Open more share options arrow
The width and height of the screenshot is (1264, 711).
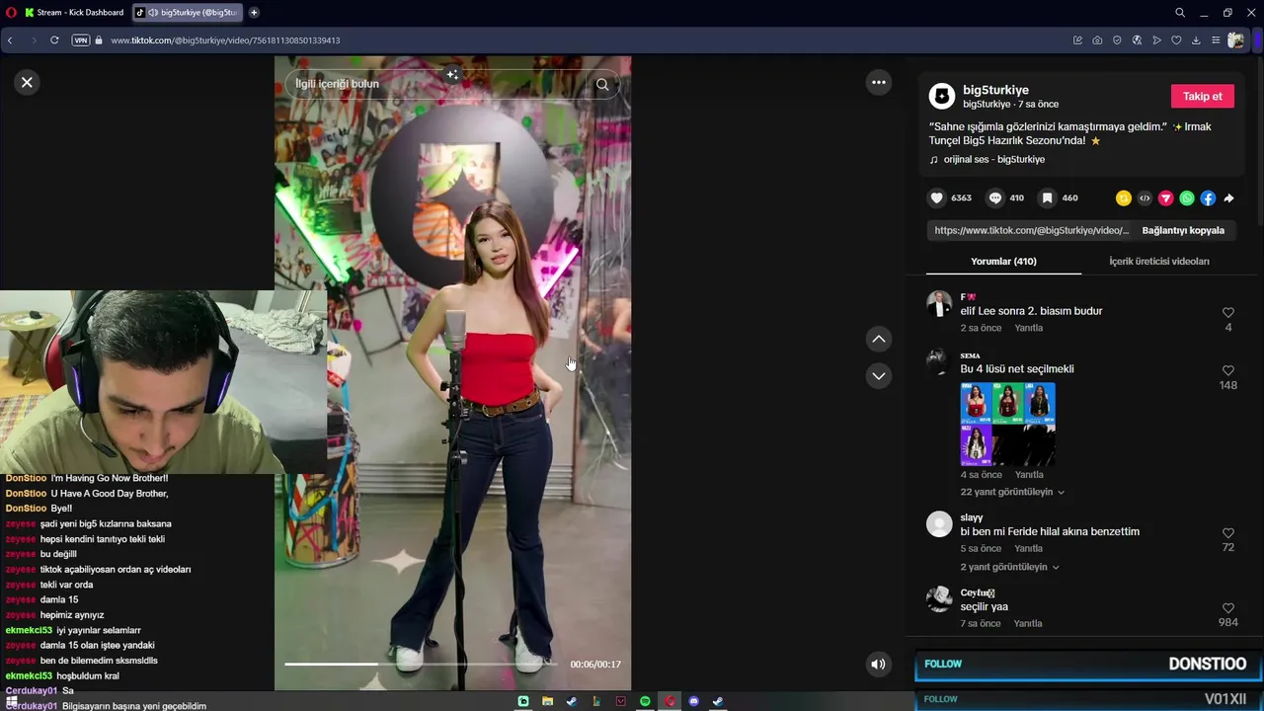click(x=1228, y=198)
